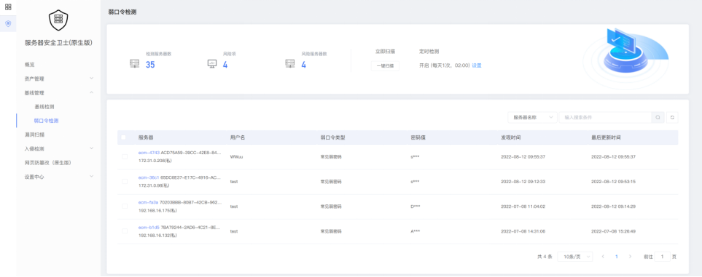702x277 pixels.
Task: Open 基线检测 in sidebar
Action: click(44, 107)
